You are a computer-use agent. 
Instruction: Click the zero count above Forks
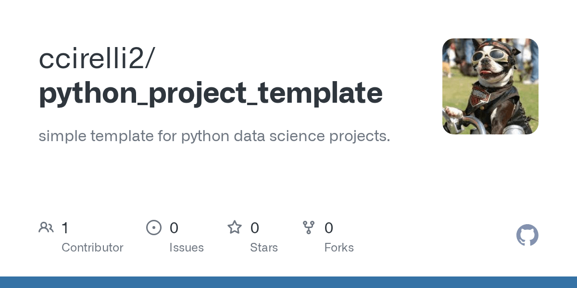[x=329, y=228]
